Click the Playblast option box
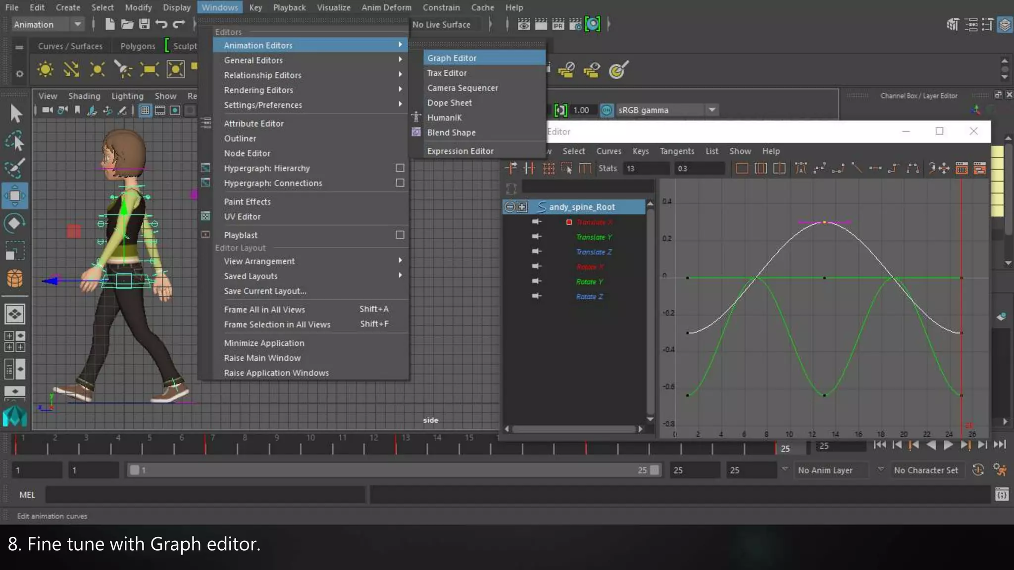 click(400, 235)
